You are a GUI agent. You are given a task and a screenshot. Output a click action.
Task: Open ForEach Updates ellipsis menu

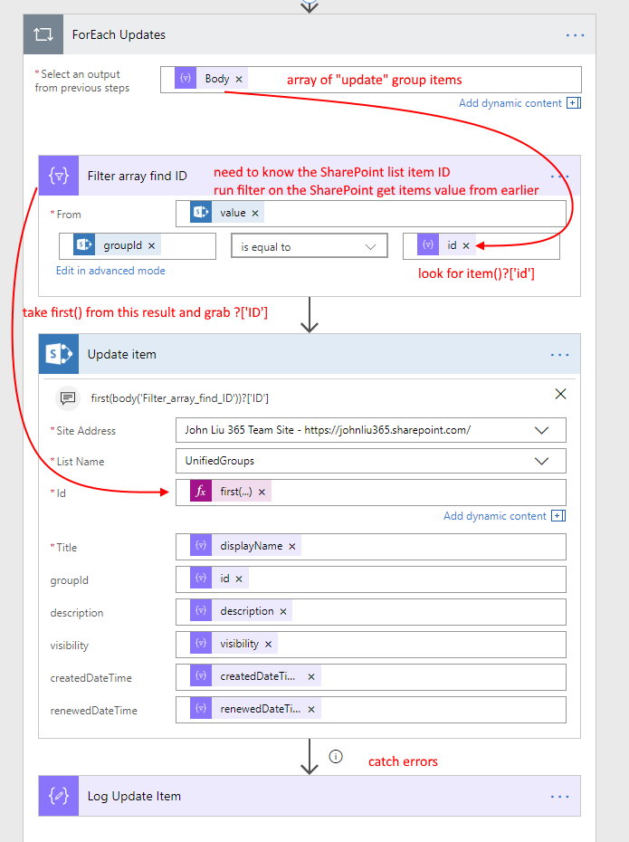576,35
